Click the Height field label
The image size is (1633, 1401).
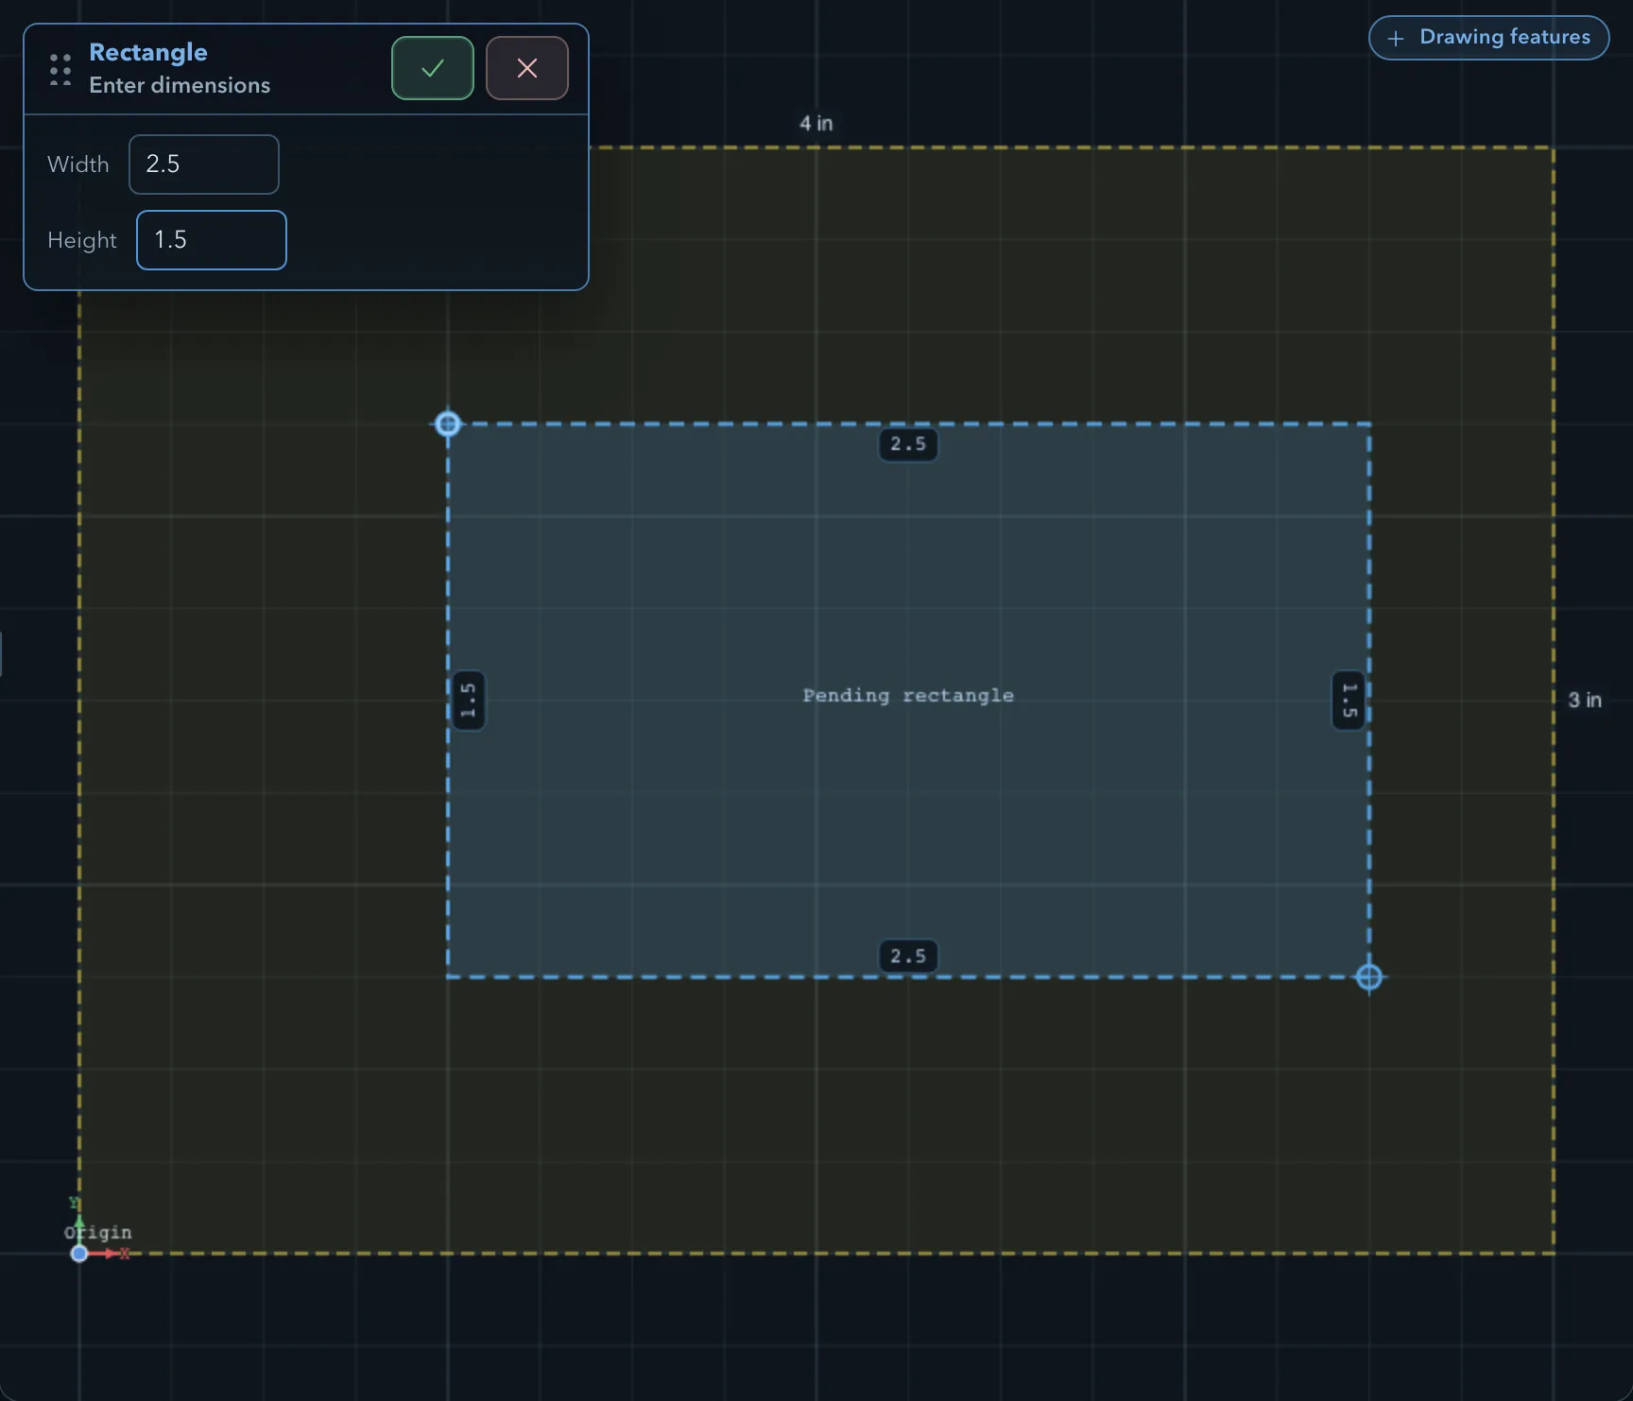tap(82, 240)
